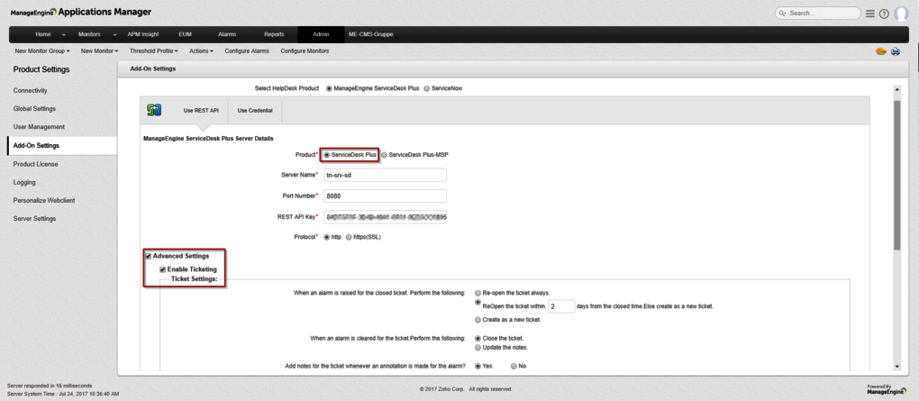Open New Monitor Group dropdown

click(x=42, y=51)
